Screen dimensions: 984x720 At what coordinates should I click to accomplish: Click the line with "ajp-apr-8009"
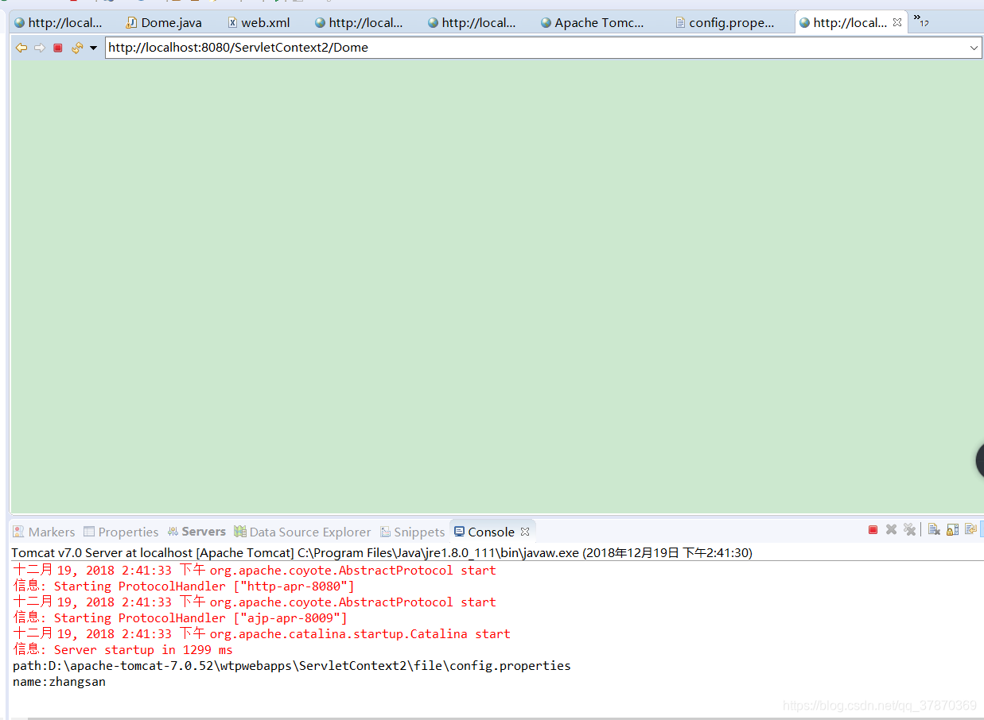click(x=180, y=618)
